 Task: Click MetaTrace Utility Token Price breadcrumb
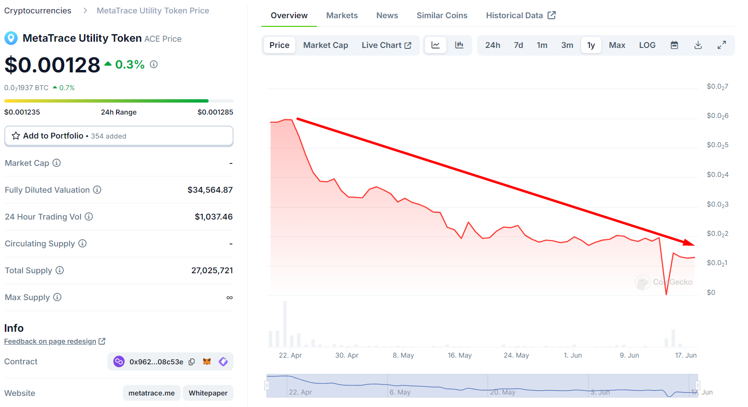153,11
